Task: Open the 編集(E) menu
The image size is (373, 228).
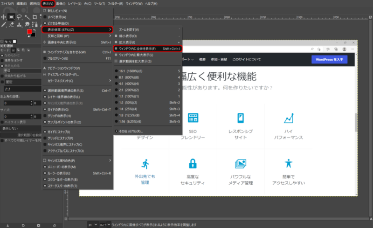Action: pos(21,4)
